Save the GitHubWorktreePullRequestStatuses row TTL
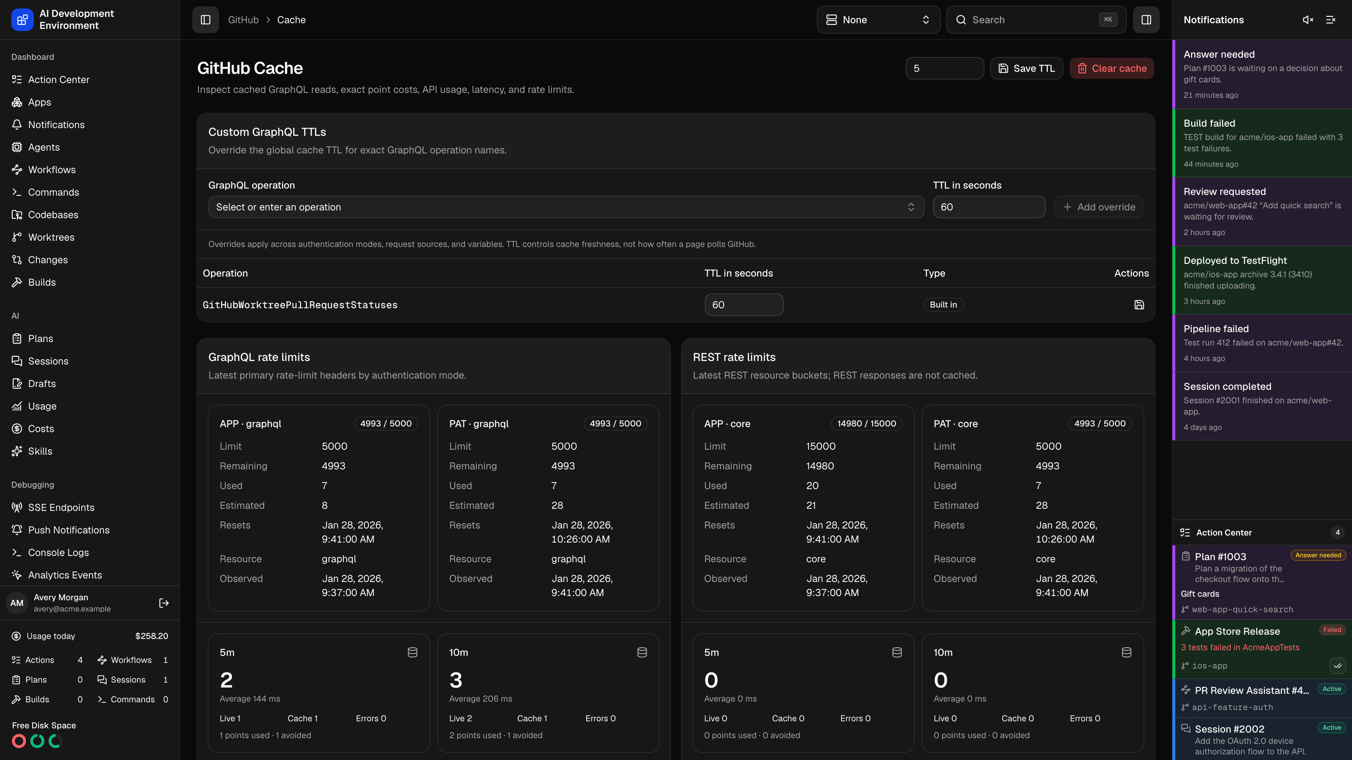Image resolution: width=1352 pixels, height=760 pixels. (1139, 305)
